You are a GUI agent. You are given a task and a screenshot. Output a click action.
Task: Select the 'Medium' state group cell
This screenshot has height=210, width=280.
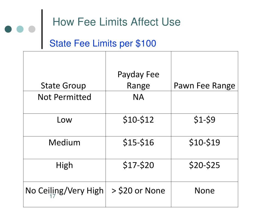[65, 147]
